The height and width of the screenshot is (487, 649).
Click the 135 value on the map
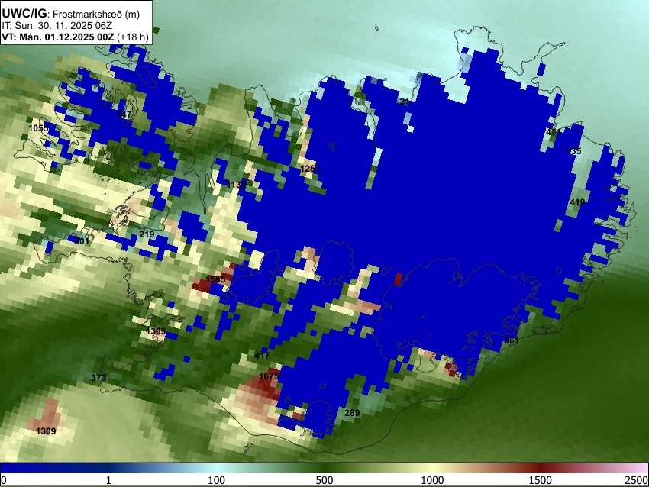pos(574,151)
